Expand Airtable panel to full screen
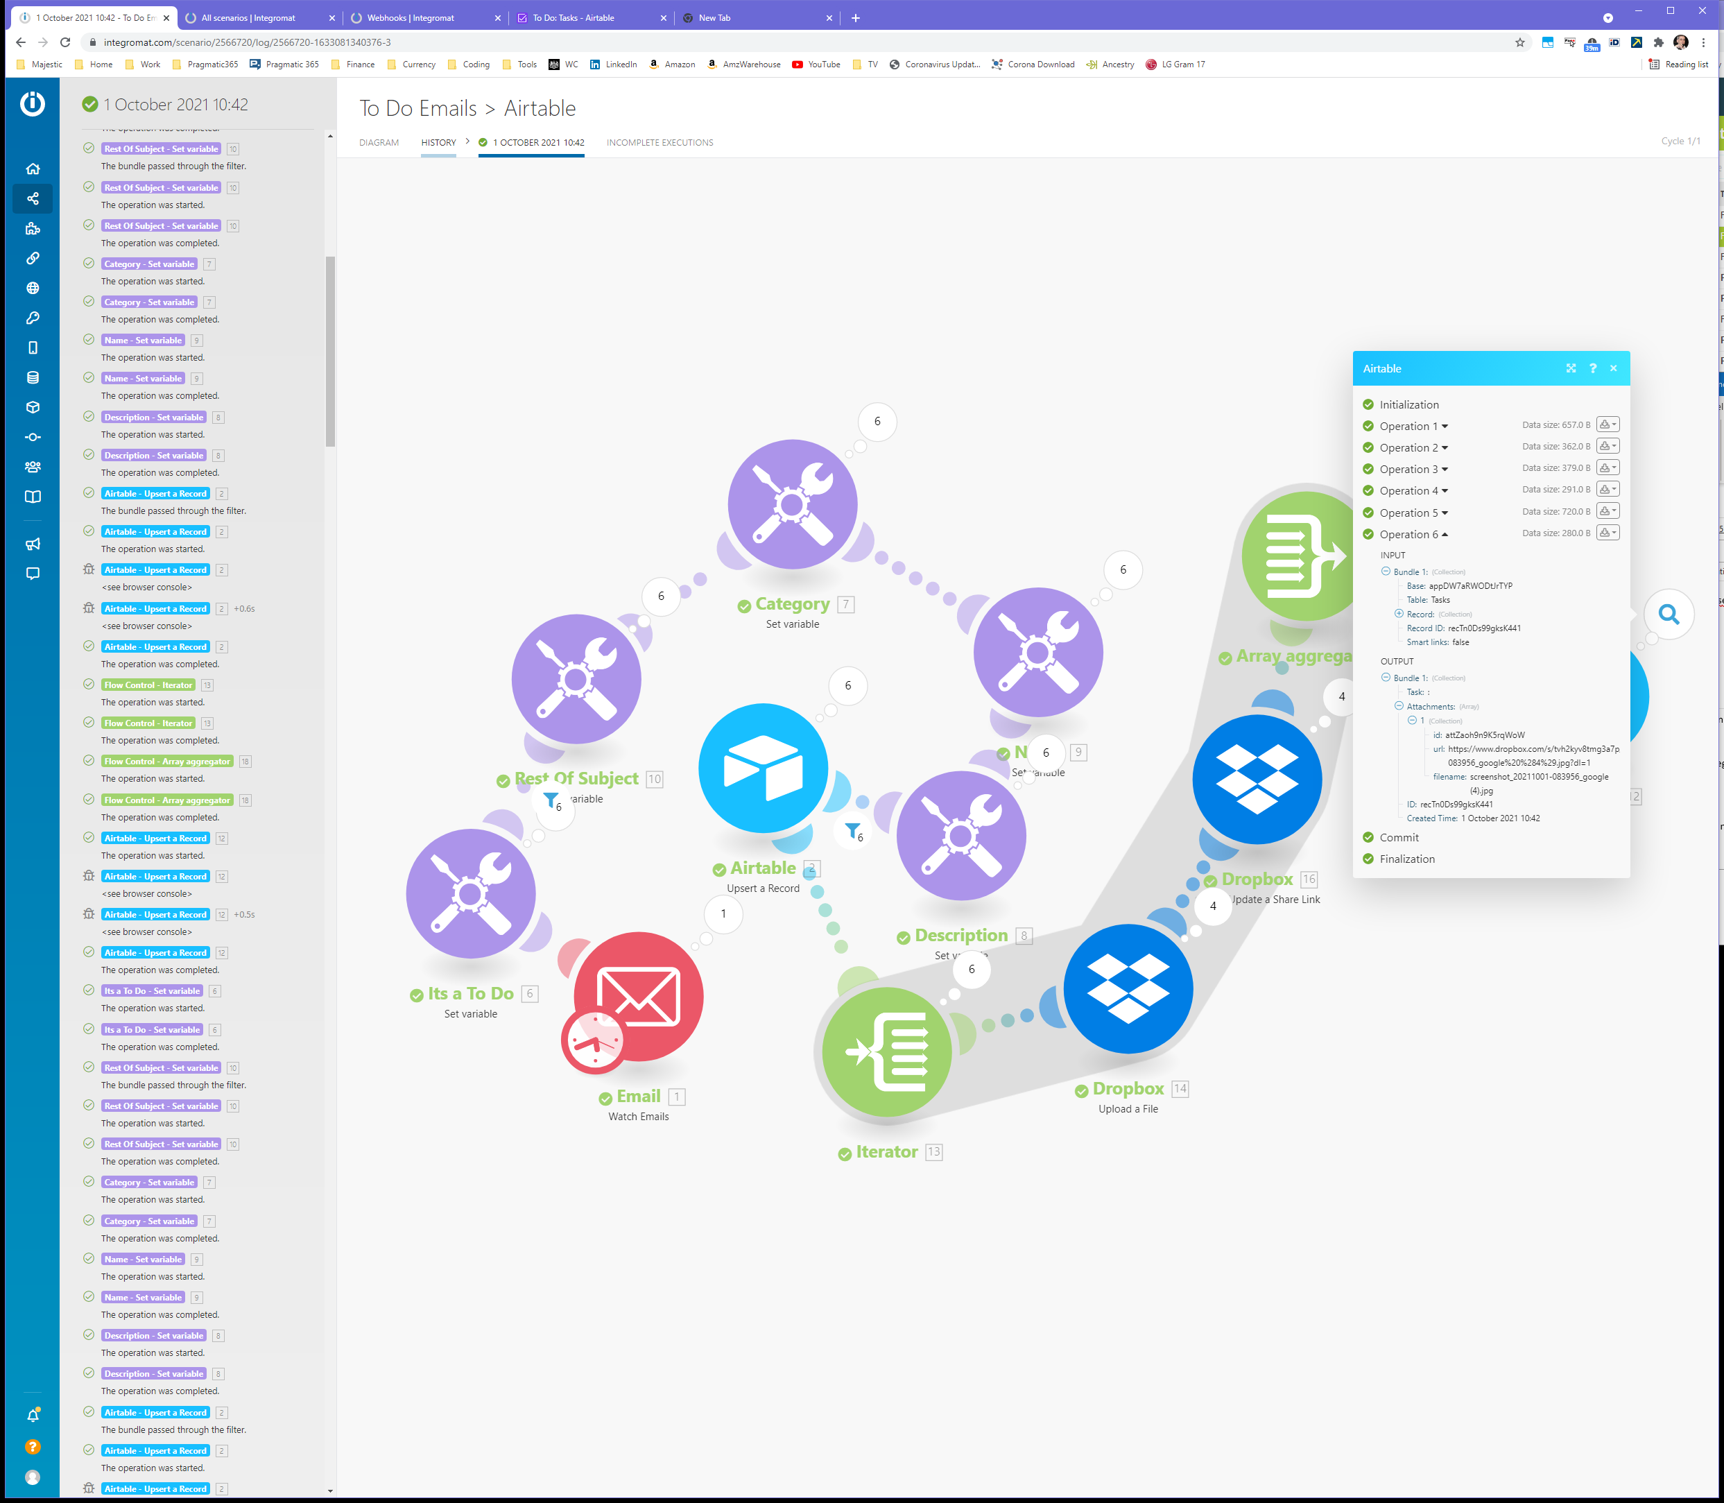The width and height of the screenshot is (1724, 1503). (x=1571, y=368)
